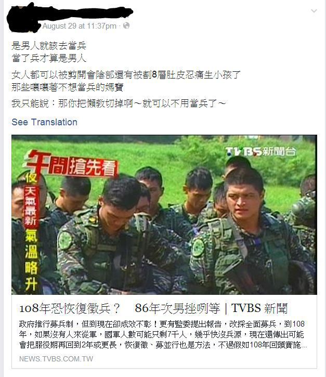Open the August 29 at 11:37pm timestamp
This screenshot has width=326, height=377.
pos(80,25)
